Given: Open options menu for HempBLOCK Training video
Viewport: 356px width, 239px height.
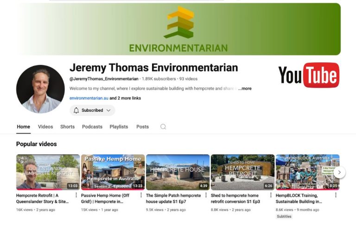Looking at the screenshot, I should tap(336, 195).
